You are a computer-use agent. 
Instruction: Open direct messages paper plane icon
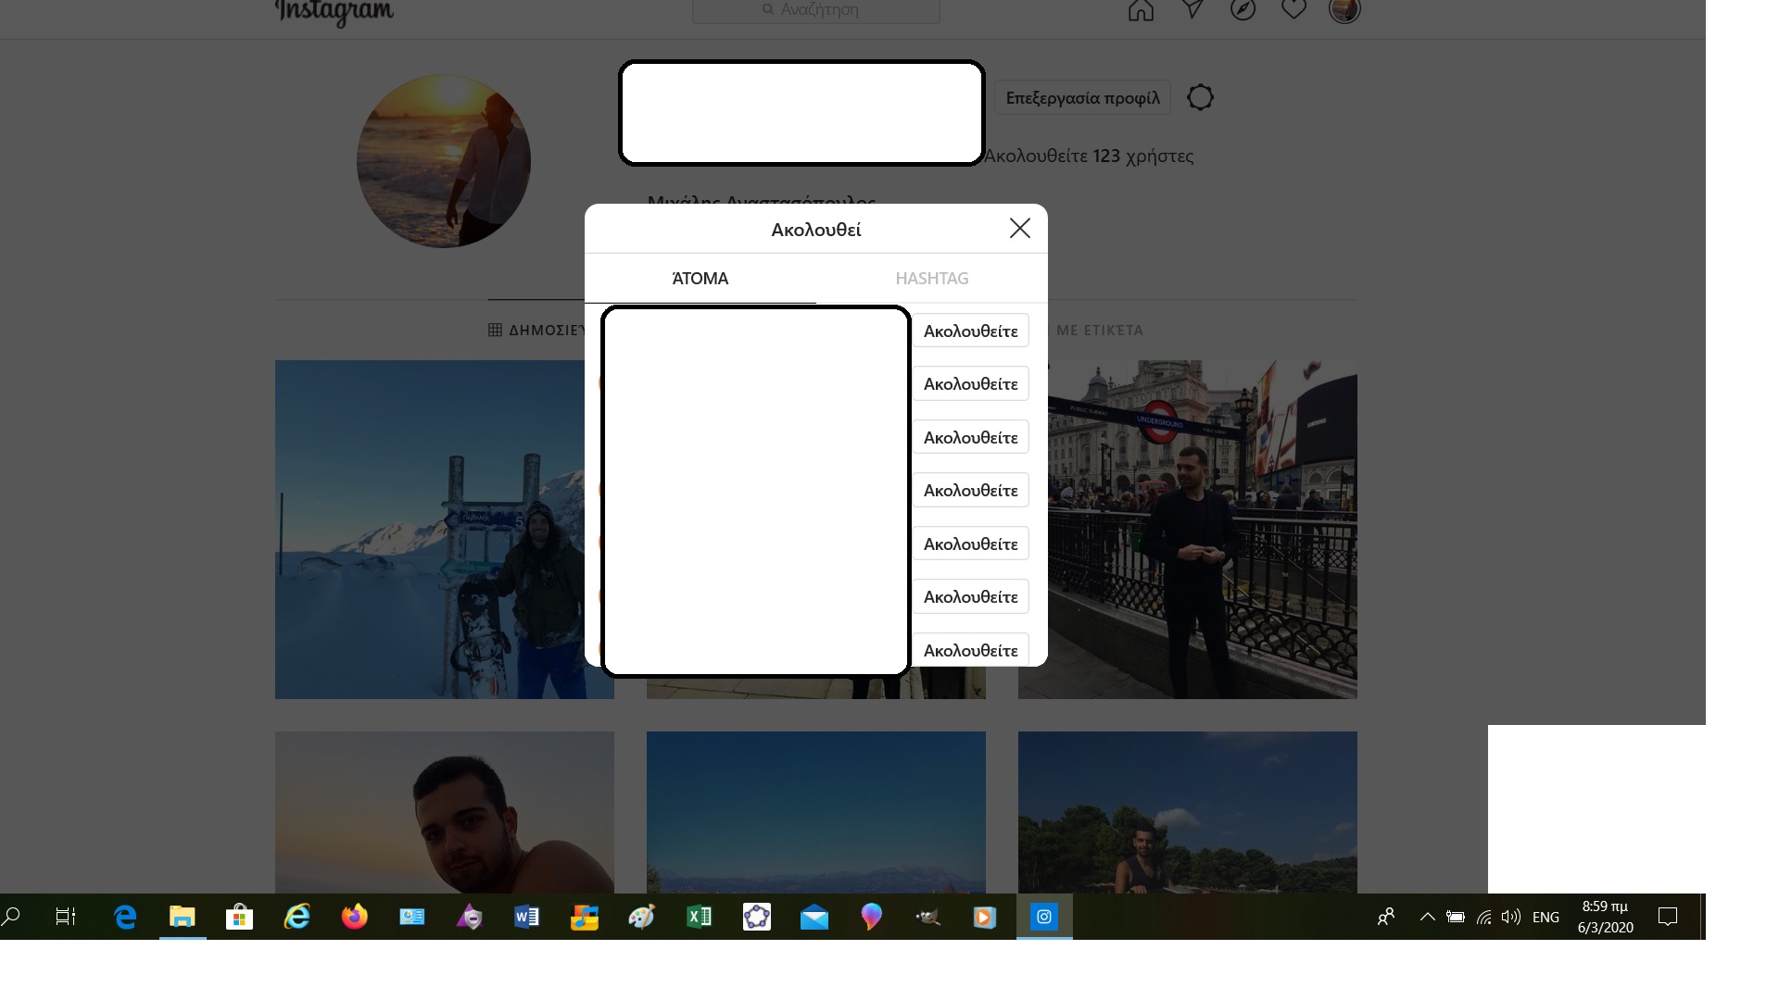coord(1192,9)
